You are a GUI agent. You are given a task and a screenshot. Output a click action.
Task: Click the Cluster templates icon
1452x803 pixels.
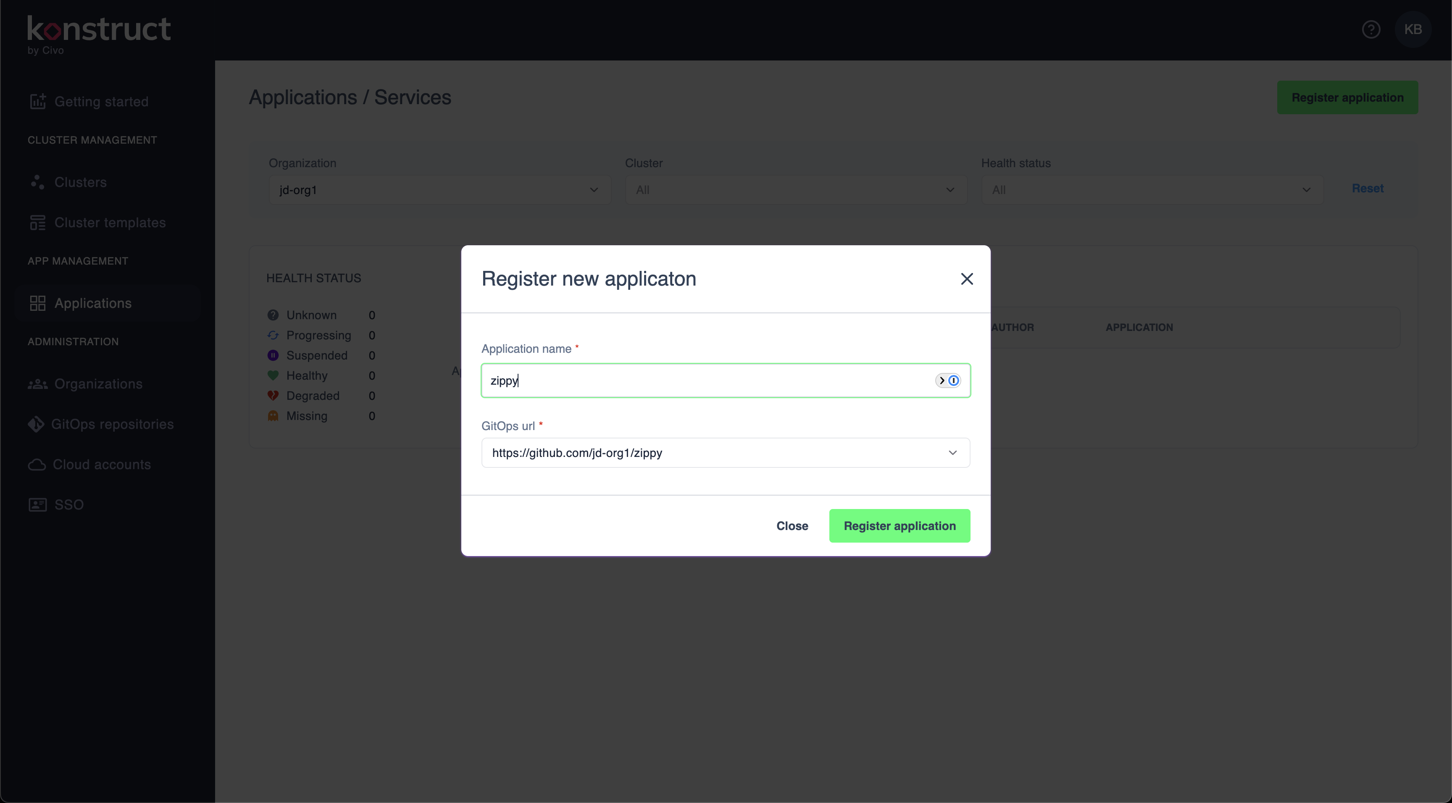coord(38,223)
